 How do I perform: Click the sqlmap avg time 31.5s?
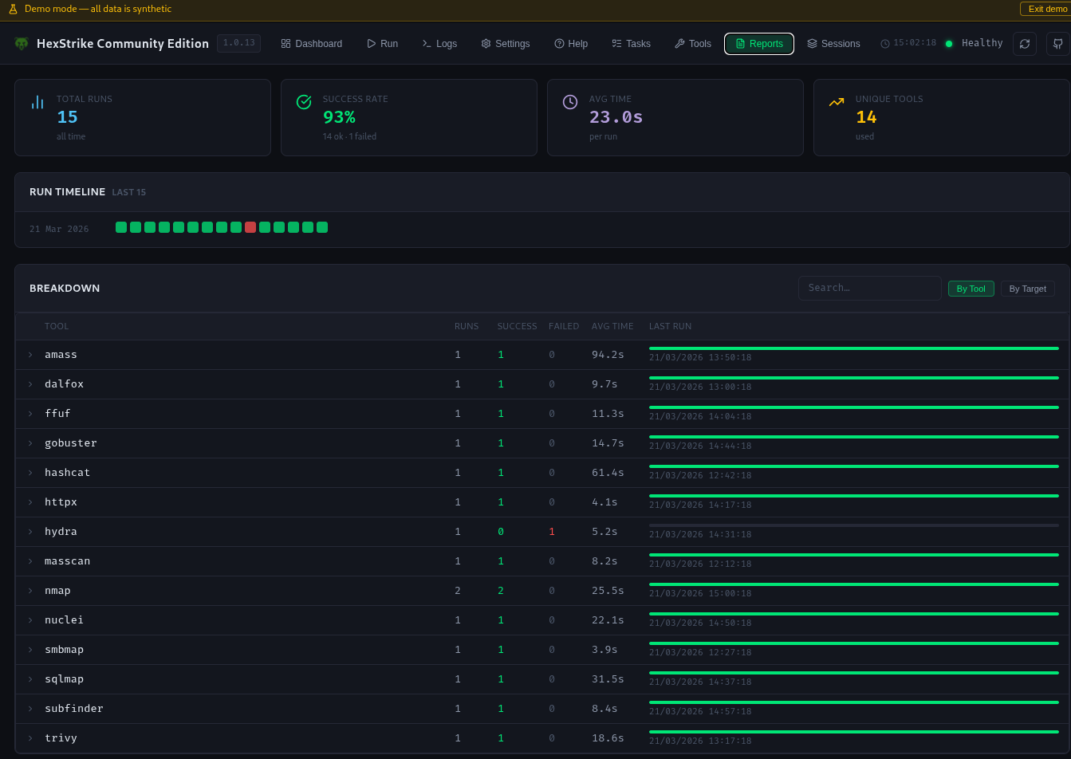click(608, 679)
